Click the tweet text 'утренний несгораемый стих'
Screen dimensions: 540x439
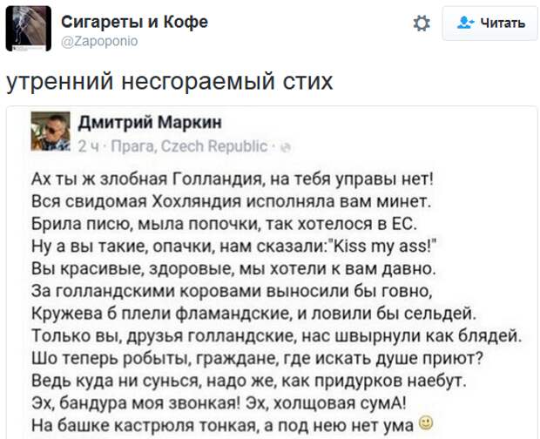pos(170,81)
